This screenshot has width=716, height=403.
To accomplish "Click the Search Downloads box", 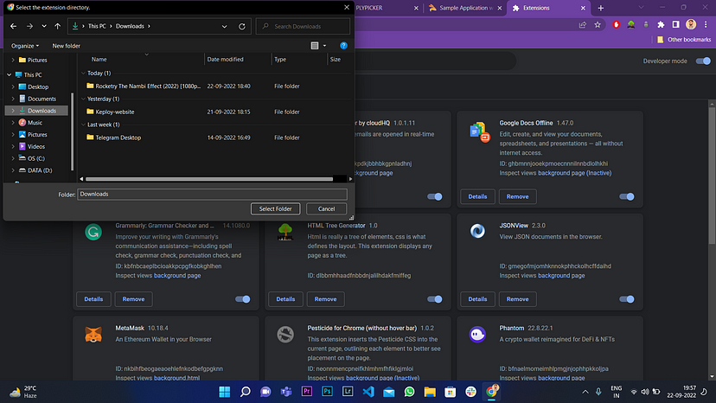I will click(303, 27).
